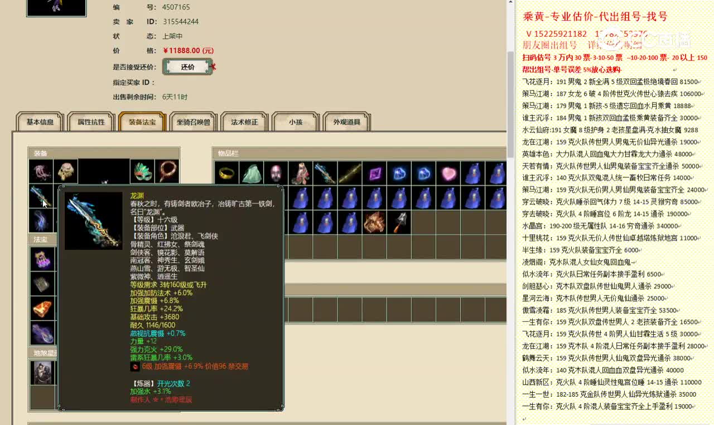Select the purple treasure in the 法宝 list

tap(42, 258)
